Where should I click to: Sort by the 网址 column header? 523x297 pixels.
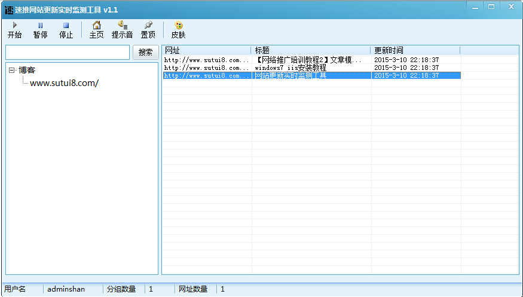pyautogui.click(x=206, y=50)
